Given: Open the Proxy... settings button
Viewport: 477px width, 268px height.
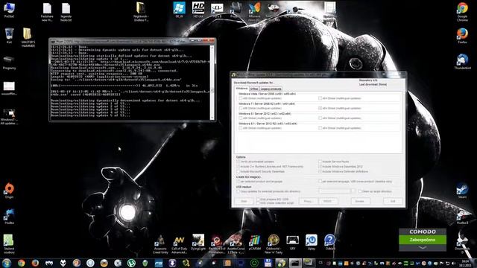Looking at the screenshot, I should 308,201.
